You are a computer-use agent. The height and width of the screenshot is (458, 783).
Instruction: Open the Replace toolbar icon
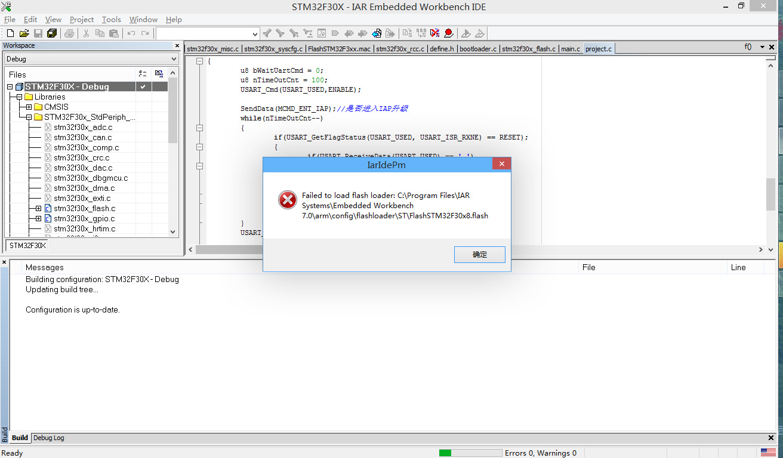307,33
